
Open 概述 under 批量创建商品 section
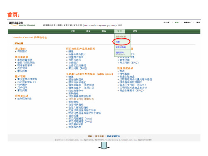point(122,71)
